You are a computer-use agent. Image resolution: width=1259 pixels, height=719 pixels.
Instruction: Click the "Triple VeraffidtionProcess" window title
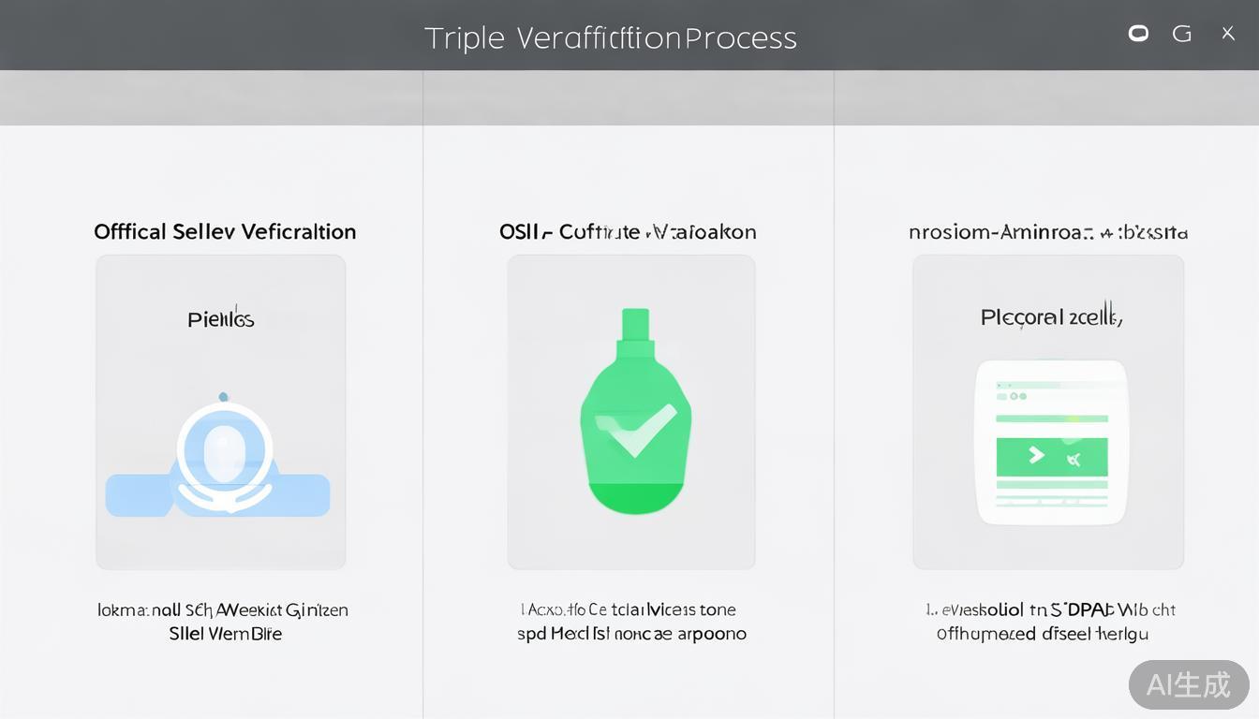click(610, 37)
